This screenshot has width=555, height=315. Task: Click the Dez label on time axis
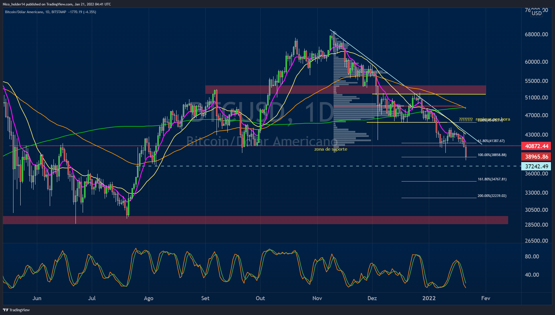[x=372, y=298]
